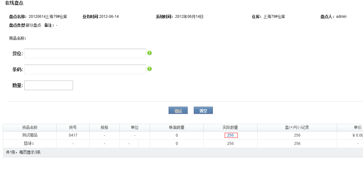Screen dimensions: 363x170
Task: Focus the 条码 input field
Action: pyautogui.click(x=85, y=69)
